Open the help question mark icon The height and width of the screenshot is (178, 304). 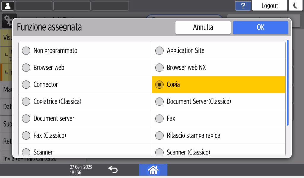click(243, 6)
